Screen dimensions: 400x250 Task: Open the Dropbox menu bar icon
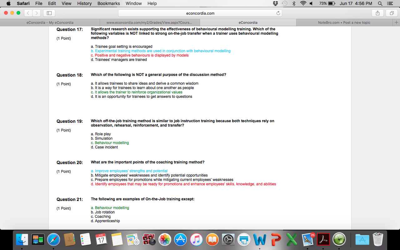275,3
